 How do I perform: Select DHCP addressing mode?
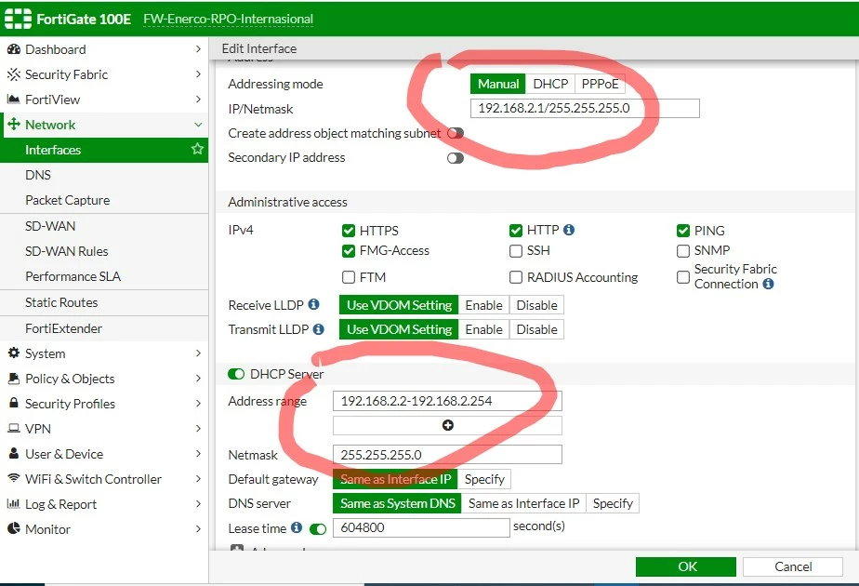click(x=550, y=84)
